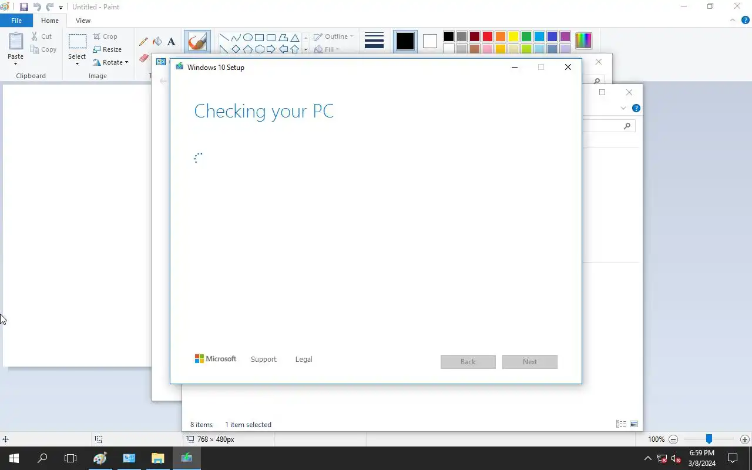Pick the green palette color
Screen dimensions: 752x470
click(526, 36)
